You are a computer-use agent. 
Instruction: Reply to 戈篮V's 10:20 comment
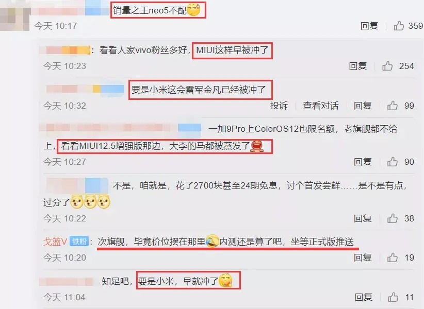coord(363,257)
